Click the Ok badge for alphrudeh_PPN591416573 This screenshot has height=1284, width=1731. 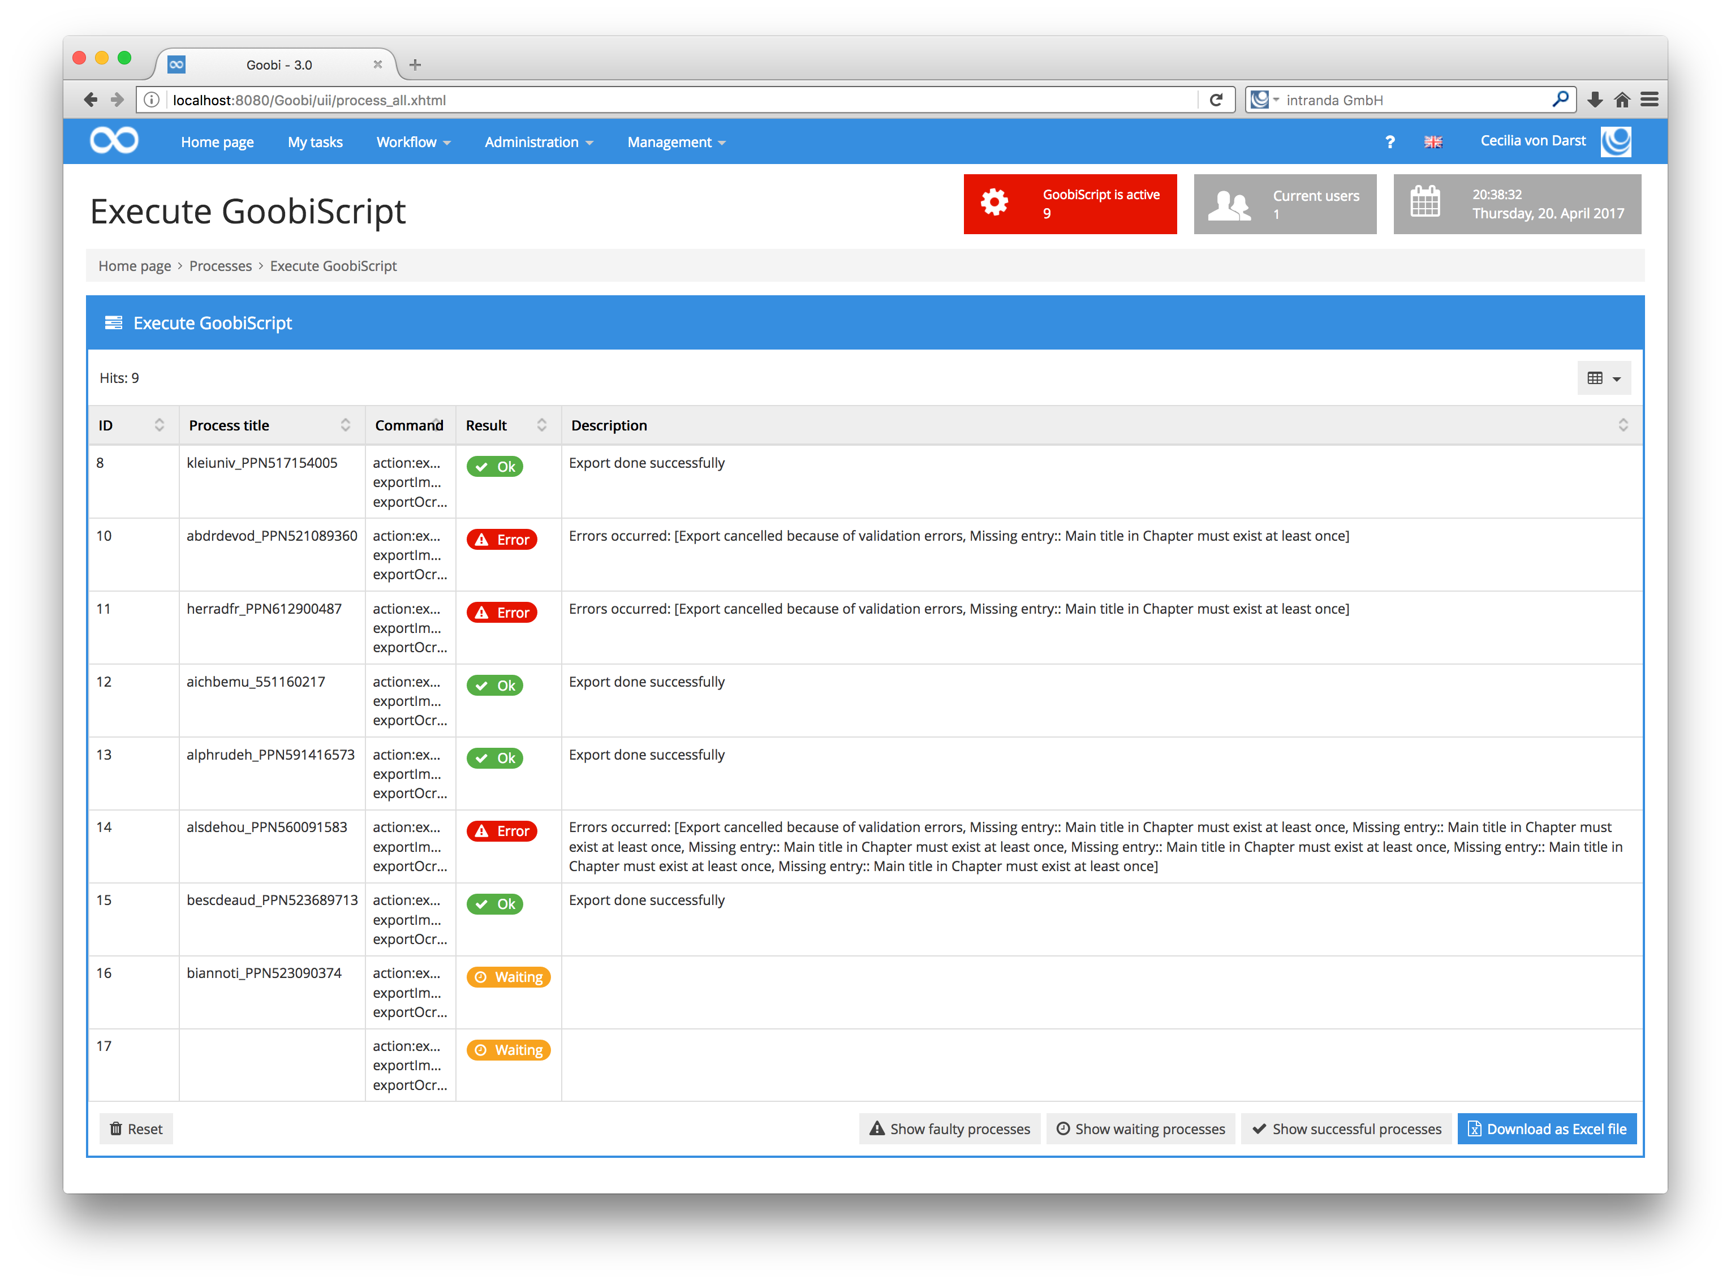(494, 758)
